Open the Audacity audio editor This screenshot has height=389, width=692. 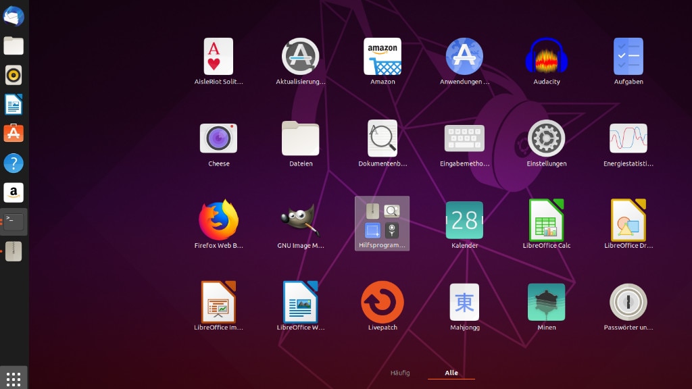pos(546,56)
